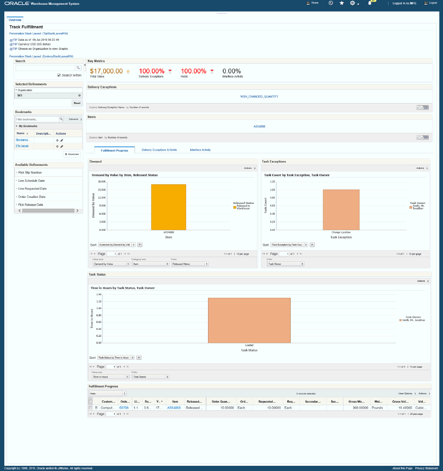443x471 pixels.
Task: Open order number 65708 link
Action: pos(124,408)
